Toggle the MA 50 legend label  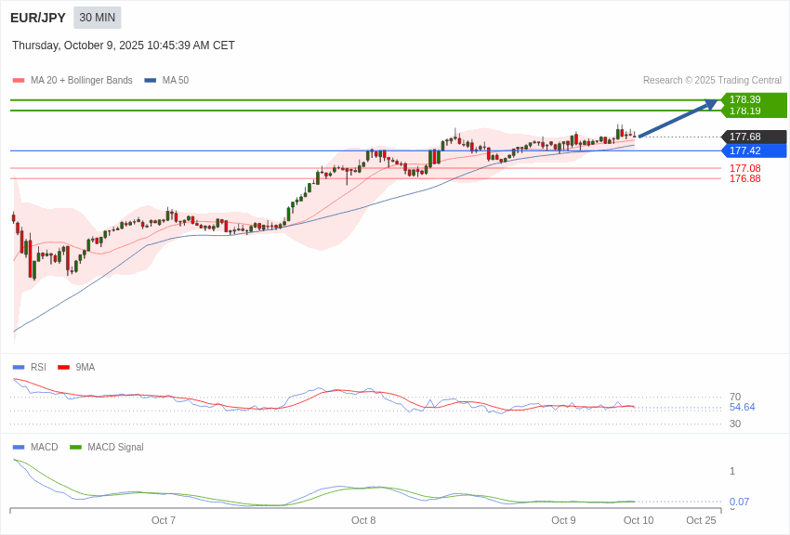click(x=176, y=81)
